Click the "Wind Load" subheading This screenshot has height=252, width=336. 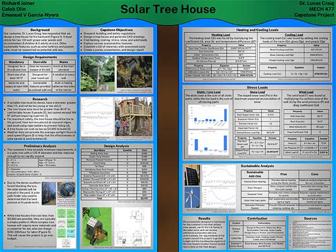[306, 92]
